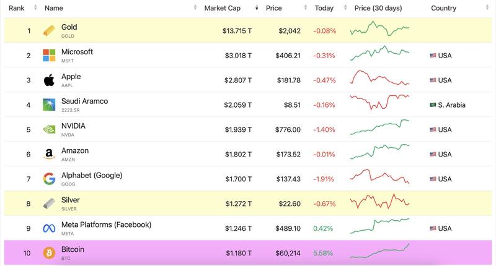Click the Silver bar icon
The image size is (496, 266).
[49, 204]
